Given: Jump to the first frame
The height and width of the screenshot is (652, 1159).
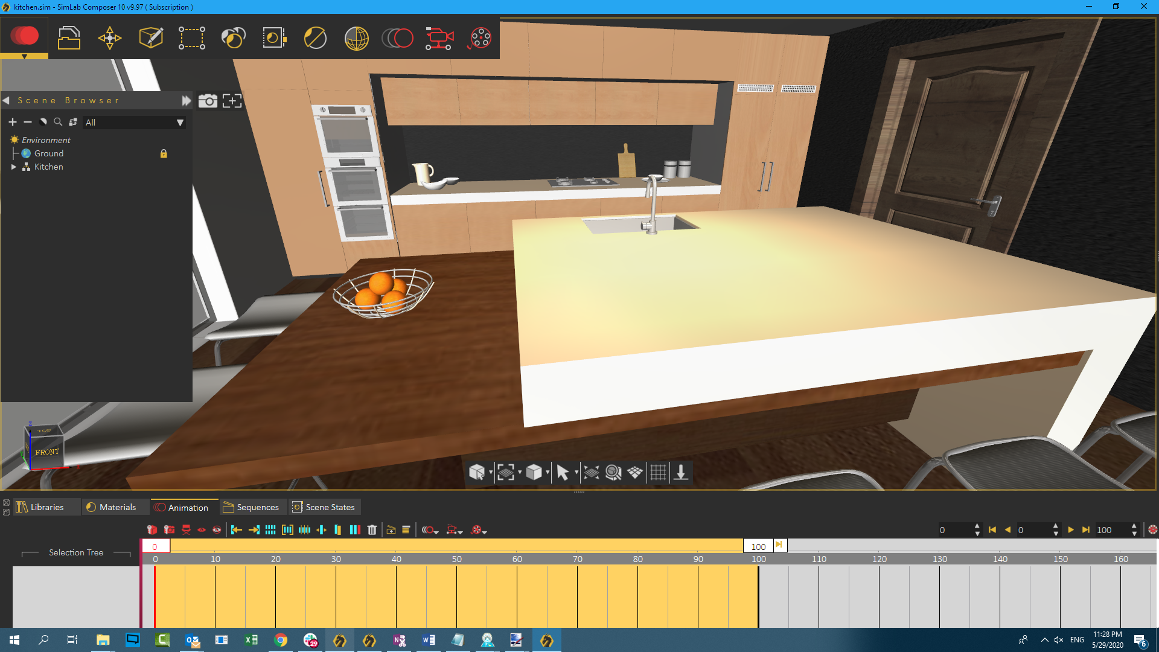Looking at the screenshot, I should (992, 530).
